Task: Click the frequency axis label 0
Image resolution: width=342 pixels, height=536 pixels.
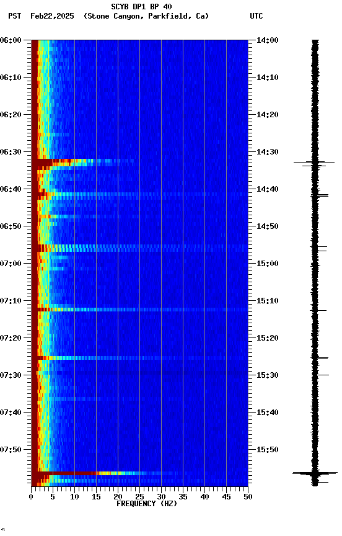Action: tap(31, 497)
